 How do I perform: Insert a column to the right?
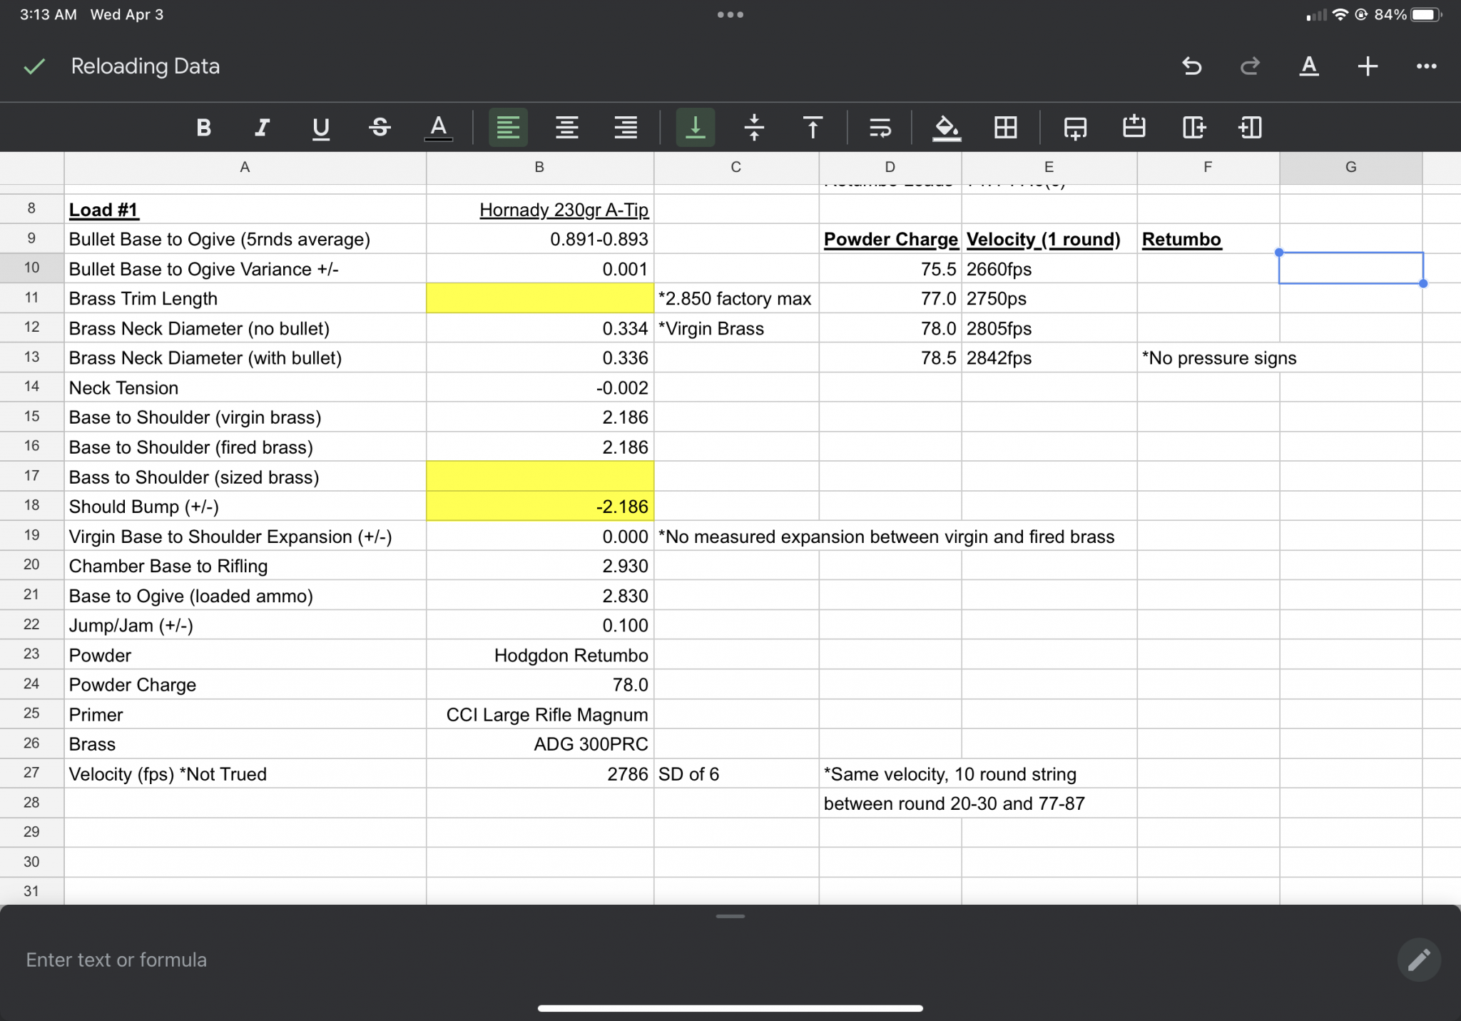pos(1193,128)
